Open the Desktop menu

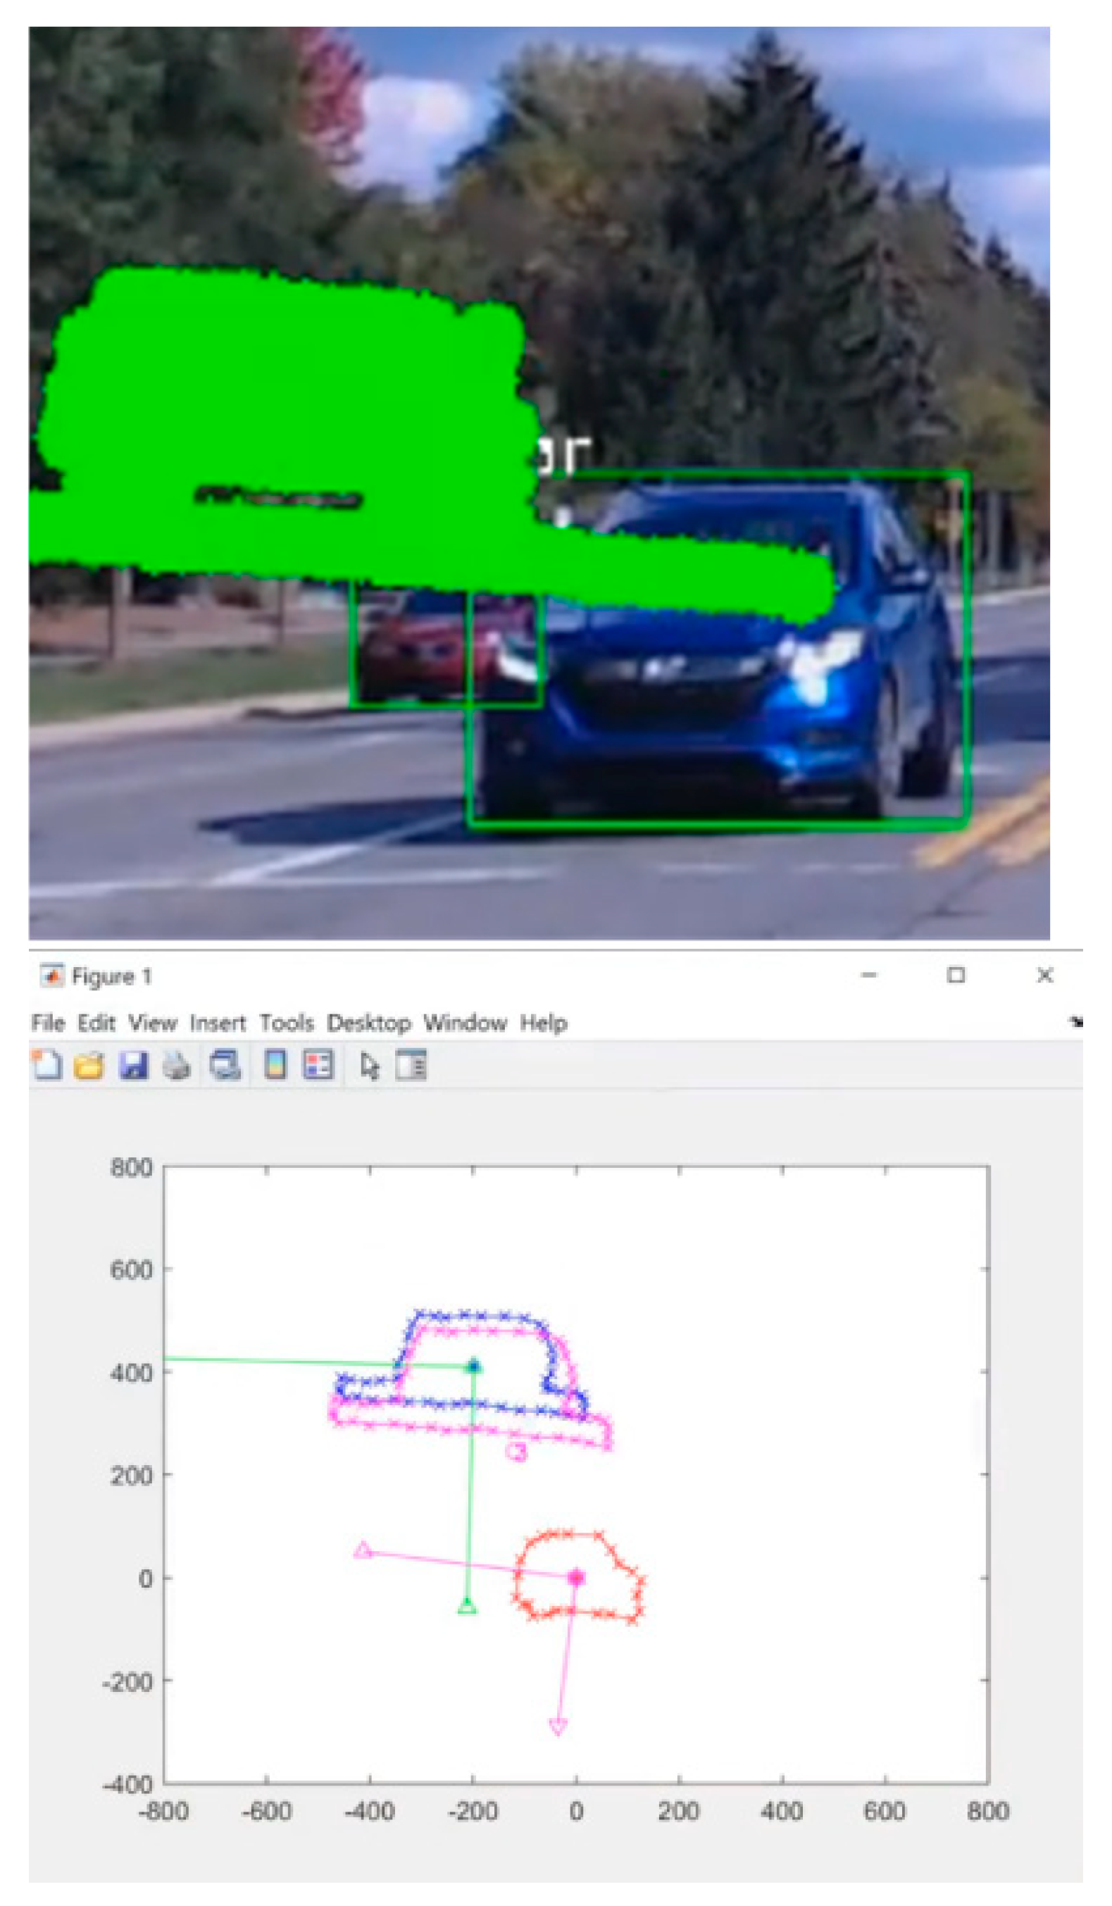pos(368,1023)
